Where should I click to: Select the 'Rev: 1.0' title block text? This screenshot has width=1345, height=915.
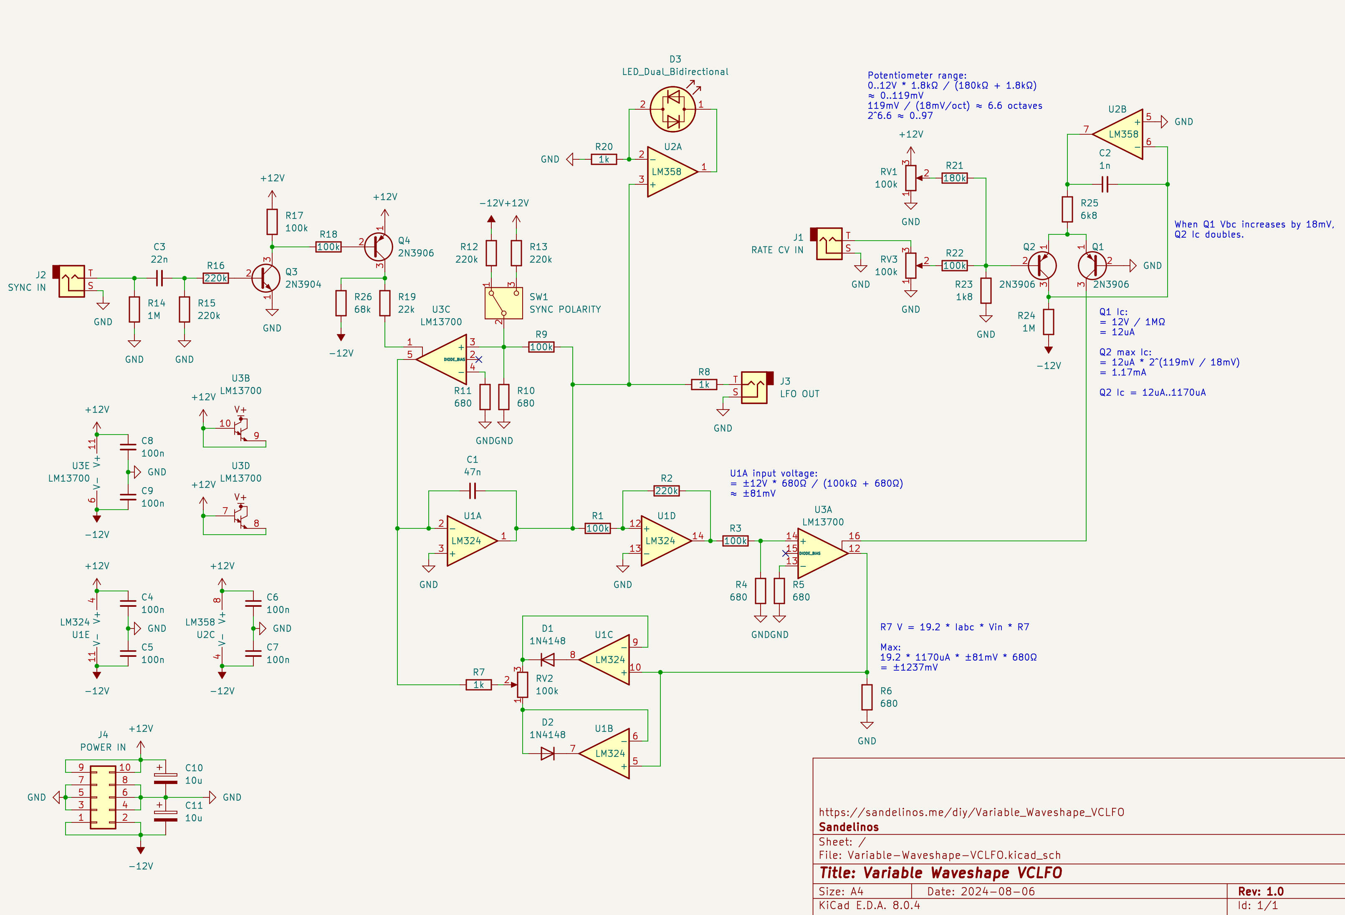click(x=1261, y=891)
